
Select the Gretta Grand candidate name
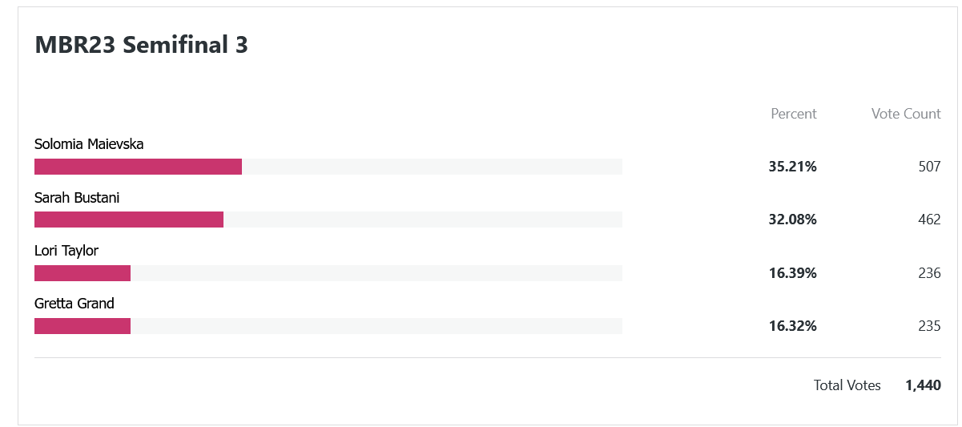74,304
